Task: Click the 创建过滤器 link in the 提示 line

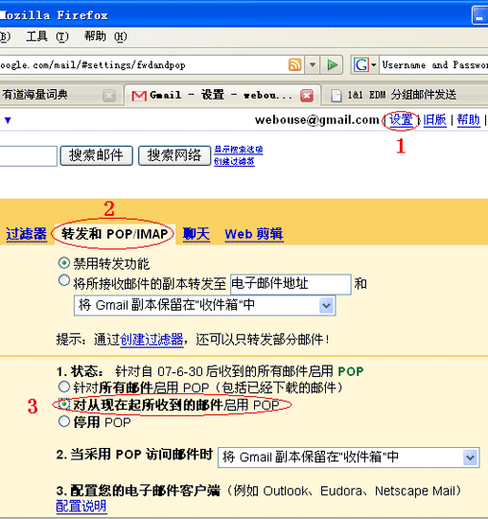Action: [151, 340]
